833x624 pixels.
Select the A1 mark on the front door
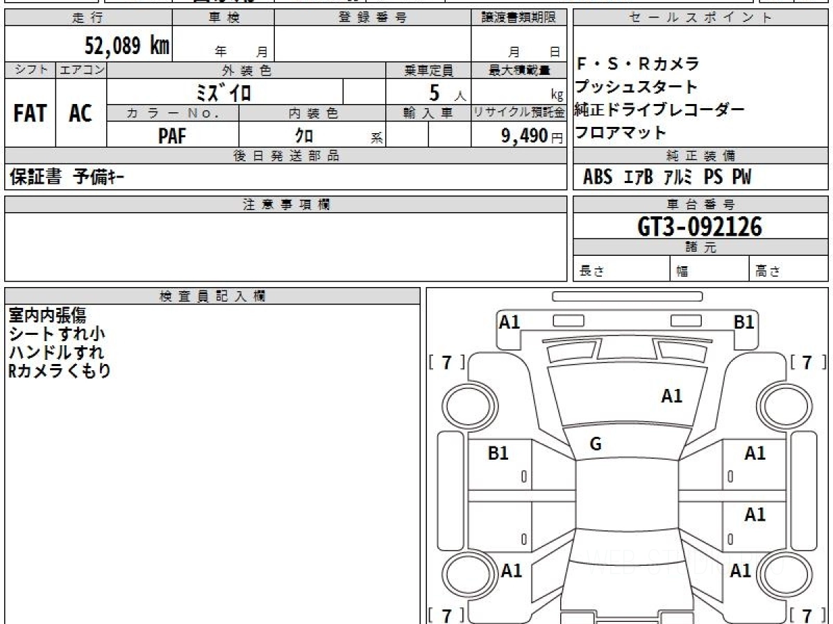tap(755, 453)
